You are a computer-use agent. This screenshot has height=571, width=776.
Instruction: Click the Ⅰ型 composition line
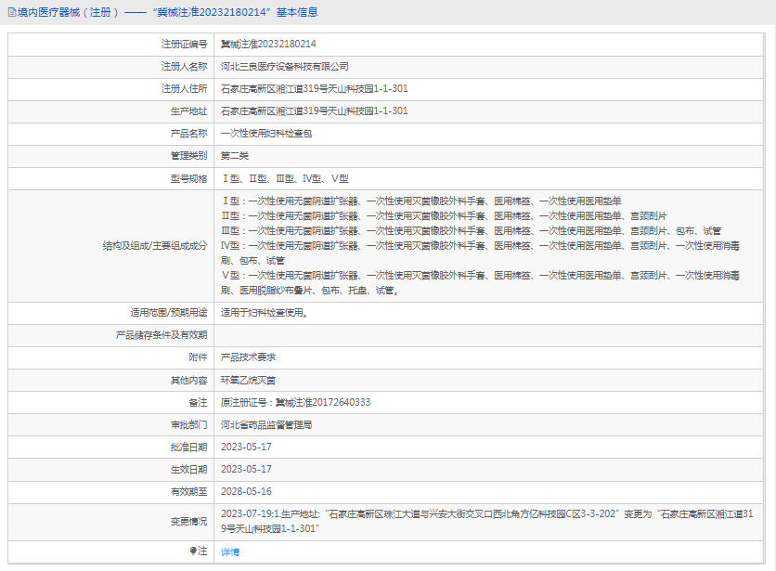421,201
